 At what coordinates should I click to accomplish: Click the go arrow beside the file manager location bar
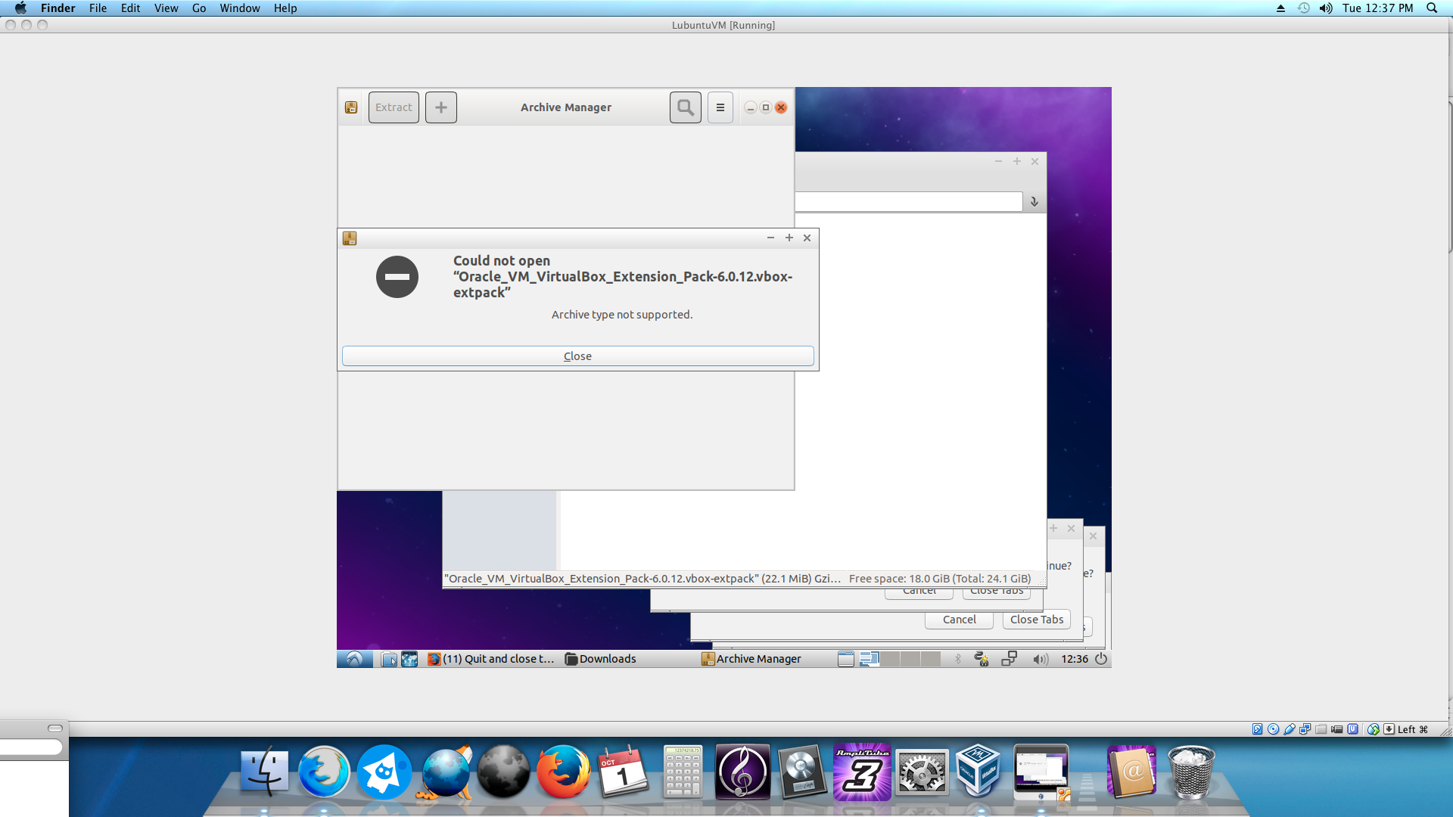coord(1035,201)
